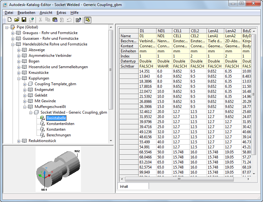Click the New file toolbar icon
This screenshot has height=202, width=263.
tap(9, 20)
